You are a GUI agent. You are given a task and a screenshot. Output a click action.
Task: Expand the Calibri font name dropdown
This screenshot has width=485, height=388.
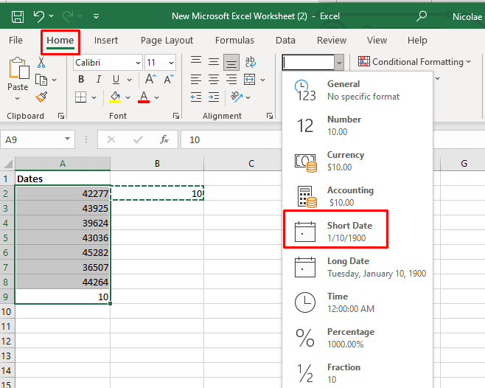pos(136,63)
